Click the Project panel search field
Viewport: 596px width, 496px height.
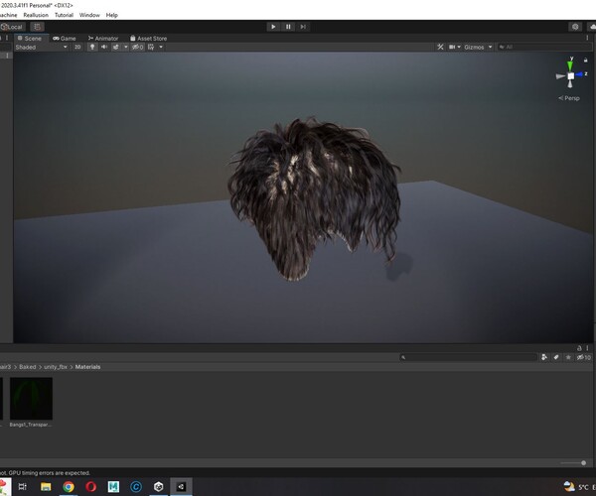coord(468,357)
